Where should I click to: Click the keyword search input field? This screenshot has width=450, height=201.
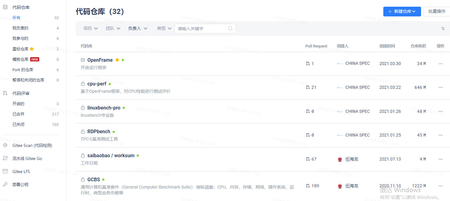pos(201,29)
